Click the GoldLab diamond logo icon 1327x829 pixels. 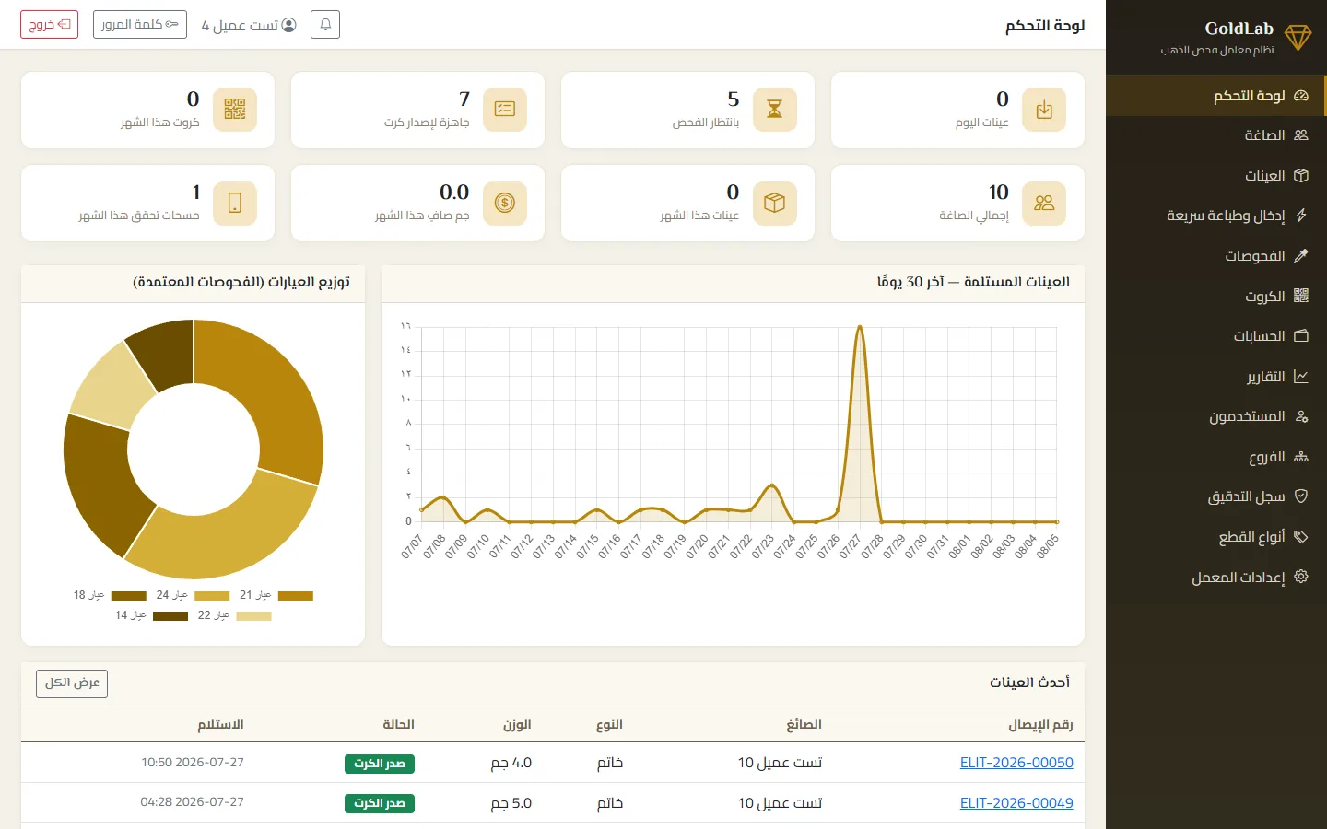click(x=1298, y=38)
